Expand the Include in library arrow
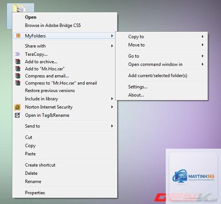This screenshot has width=221, height=204. pyautogui.click(x=112, y=99)
